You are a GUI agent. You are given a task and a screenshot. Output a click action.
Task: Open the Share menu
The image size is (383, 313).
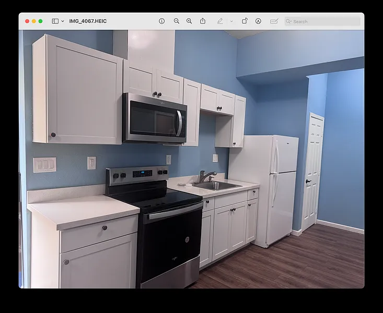pyautogui.click(x=203, y=21)
